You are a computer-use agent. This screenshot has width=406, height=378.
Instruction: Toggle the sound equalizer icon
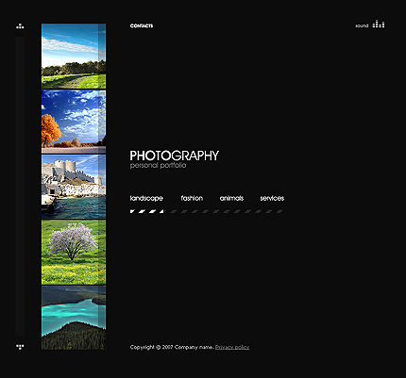pos(379,24)
